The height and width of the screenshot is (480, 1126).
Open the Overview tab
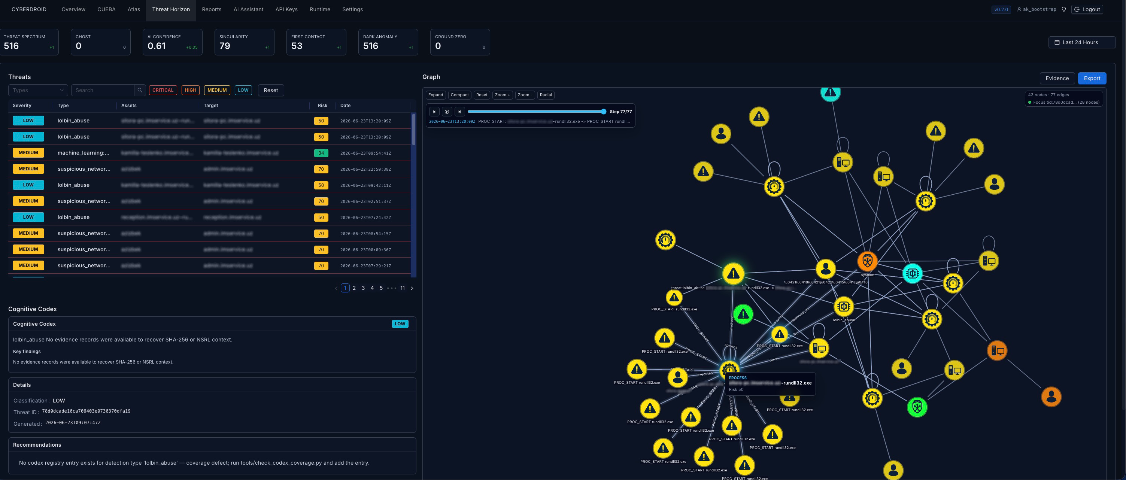(x=73, y=9)
